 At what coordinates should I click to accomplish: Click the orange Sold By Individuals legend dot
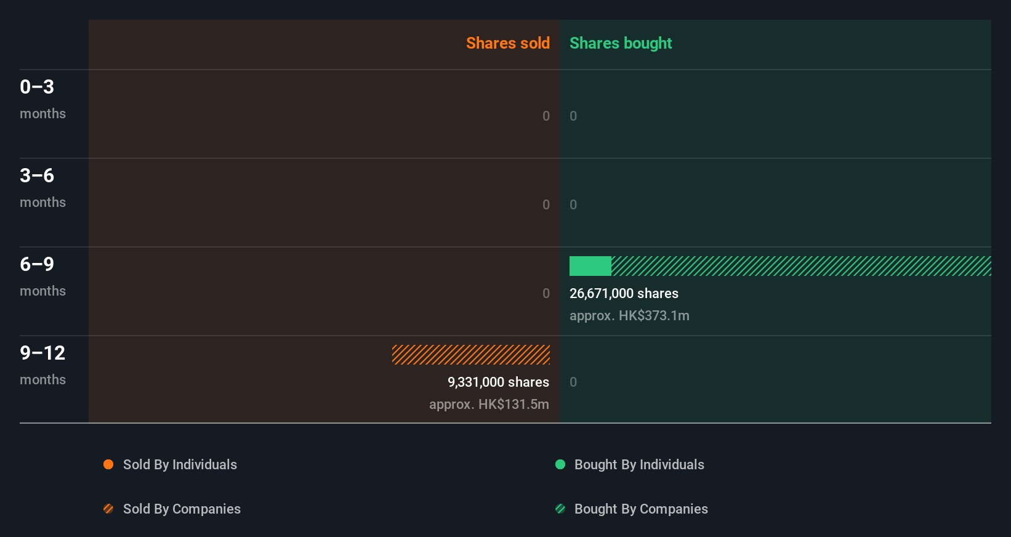pyautogui.click(x=108, y=464)
